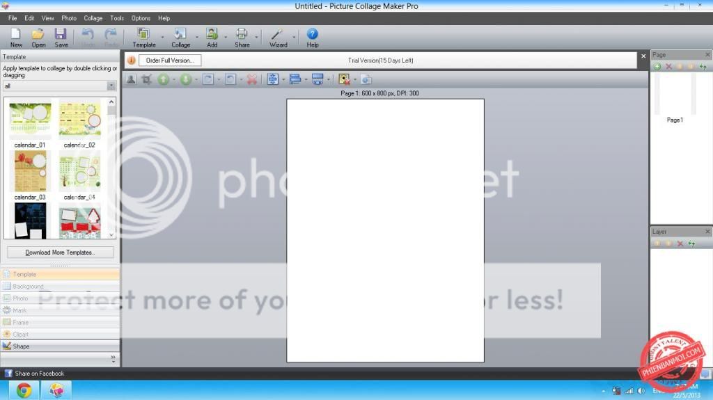
Task: Open dropdown next to align left icon
Action: (x=306, y=80)
